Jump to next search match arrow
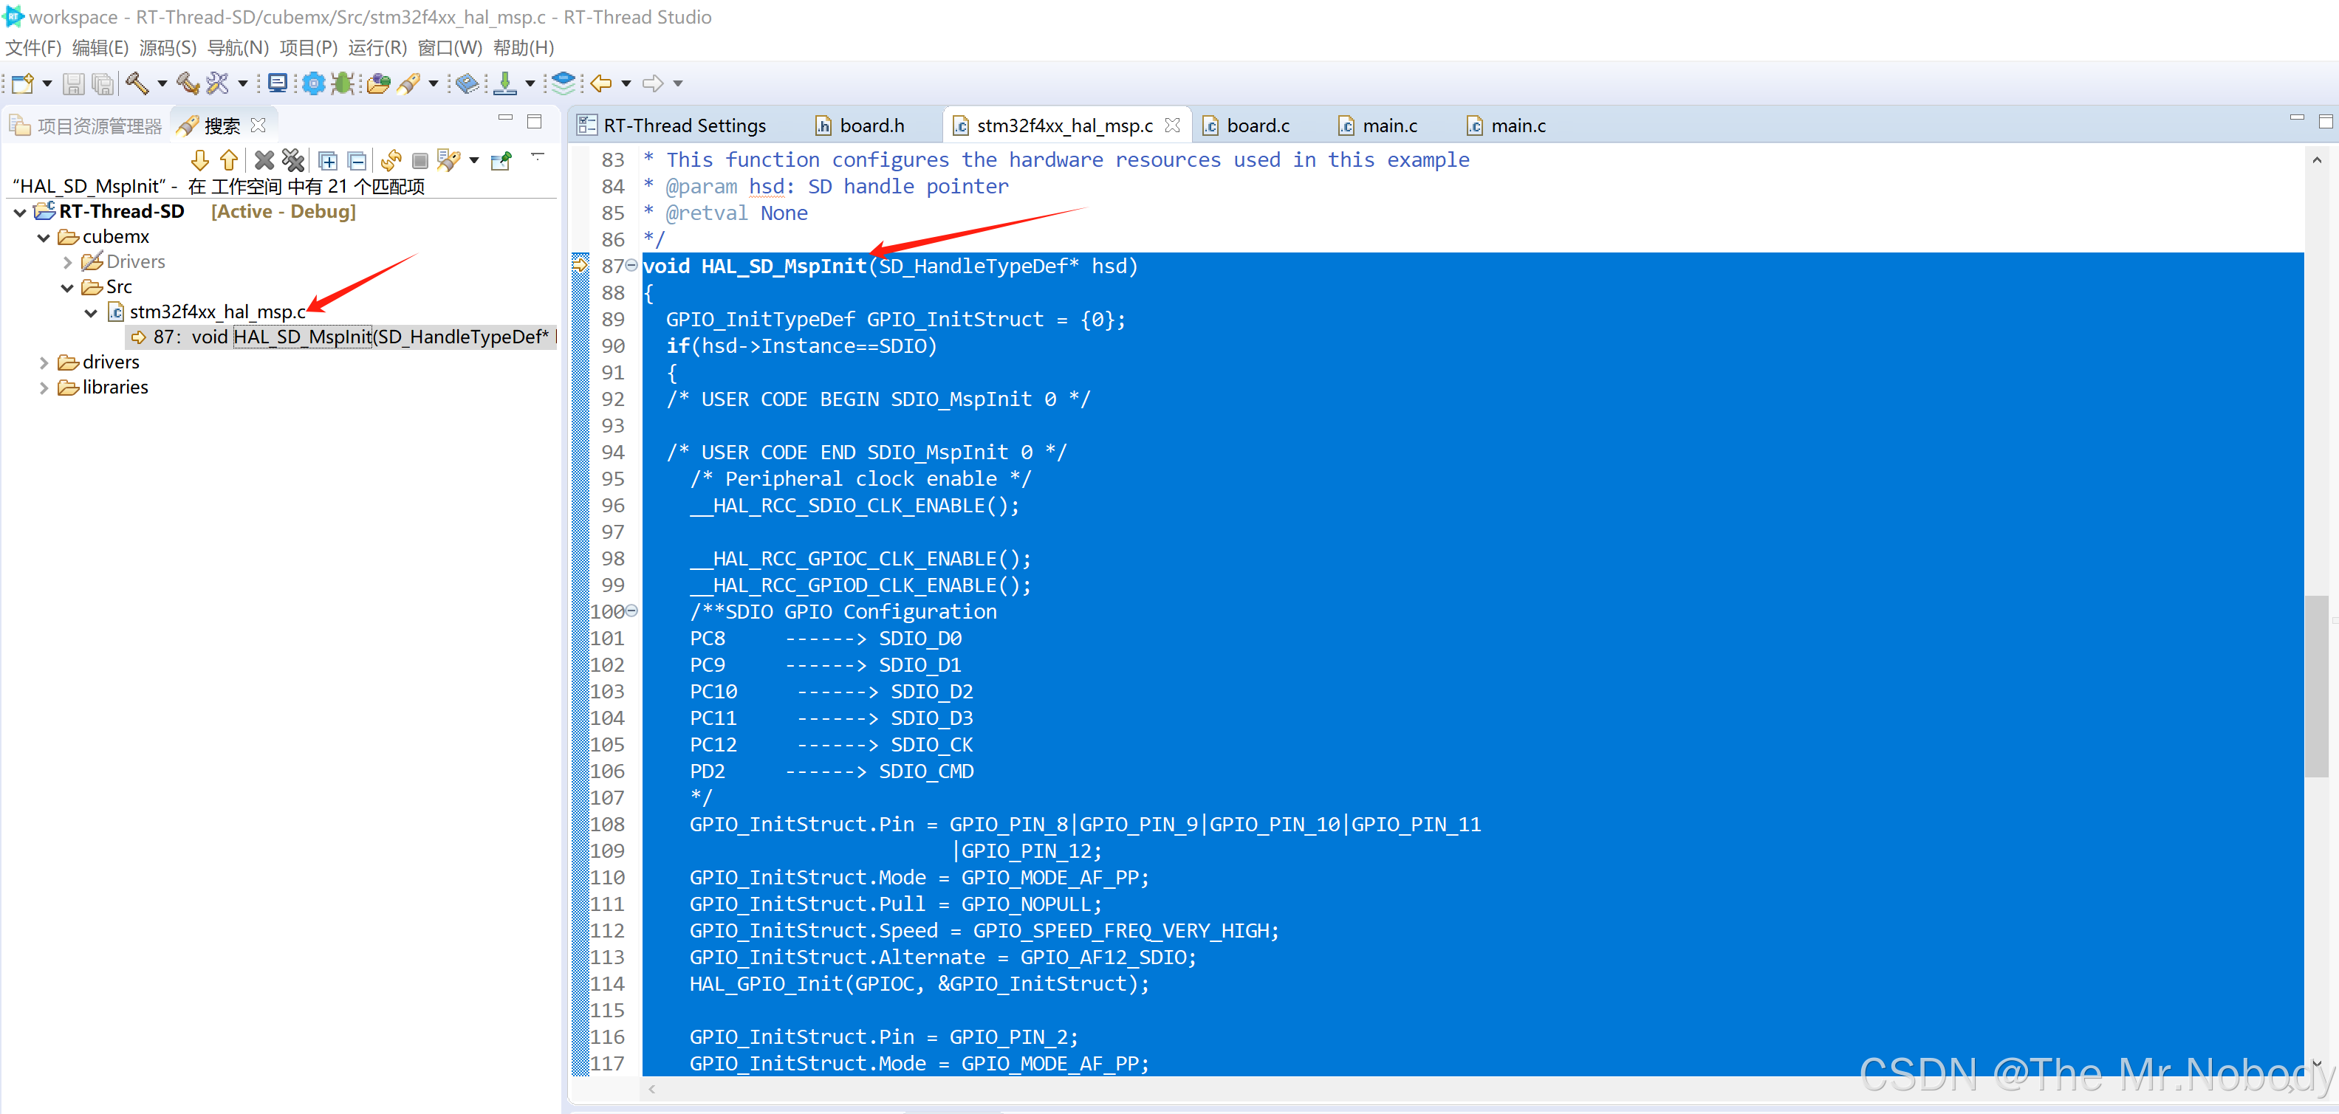2339x1114 pixels. tap(199, 161)
